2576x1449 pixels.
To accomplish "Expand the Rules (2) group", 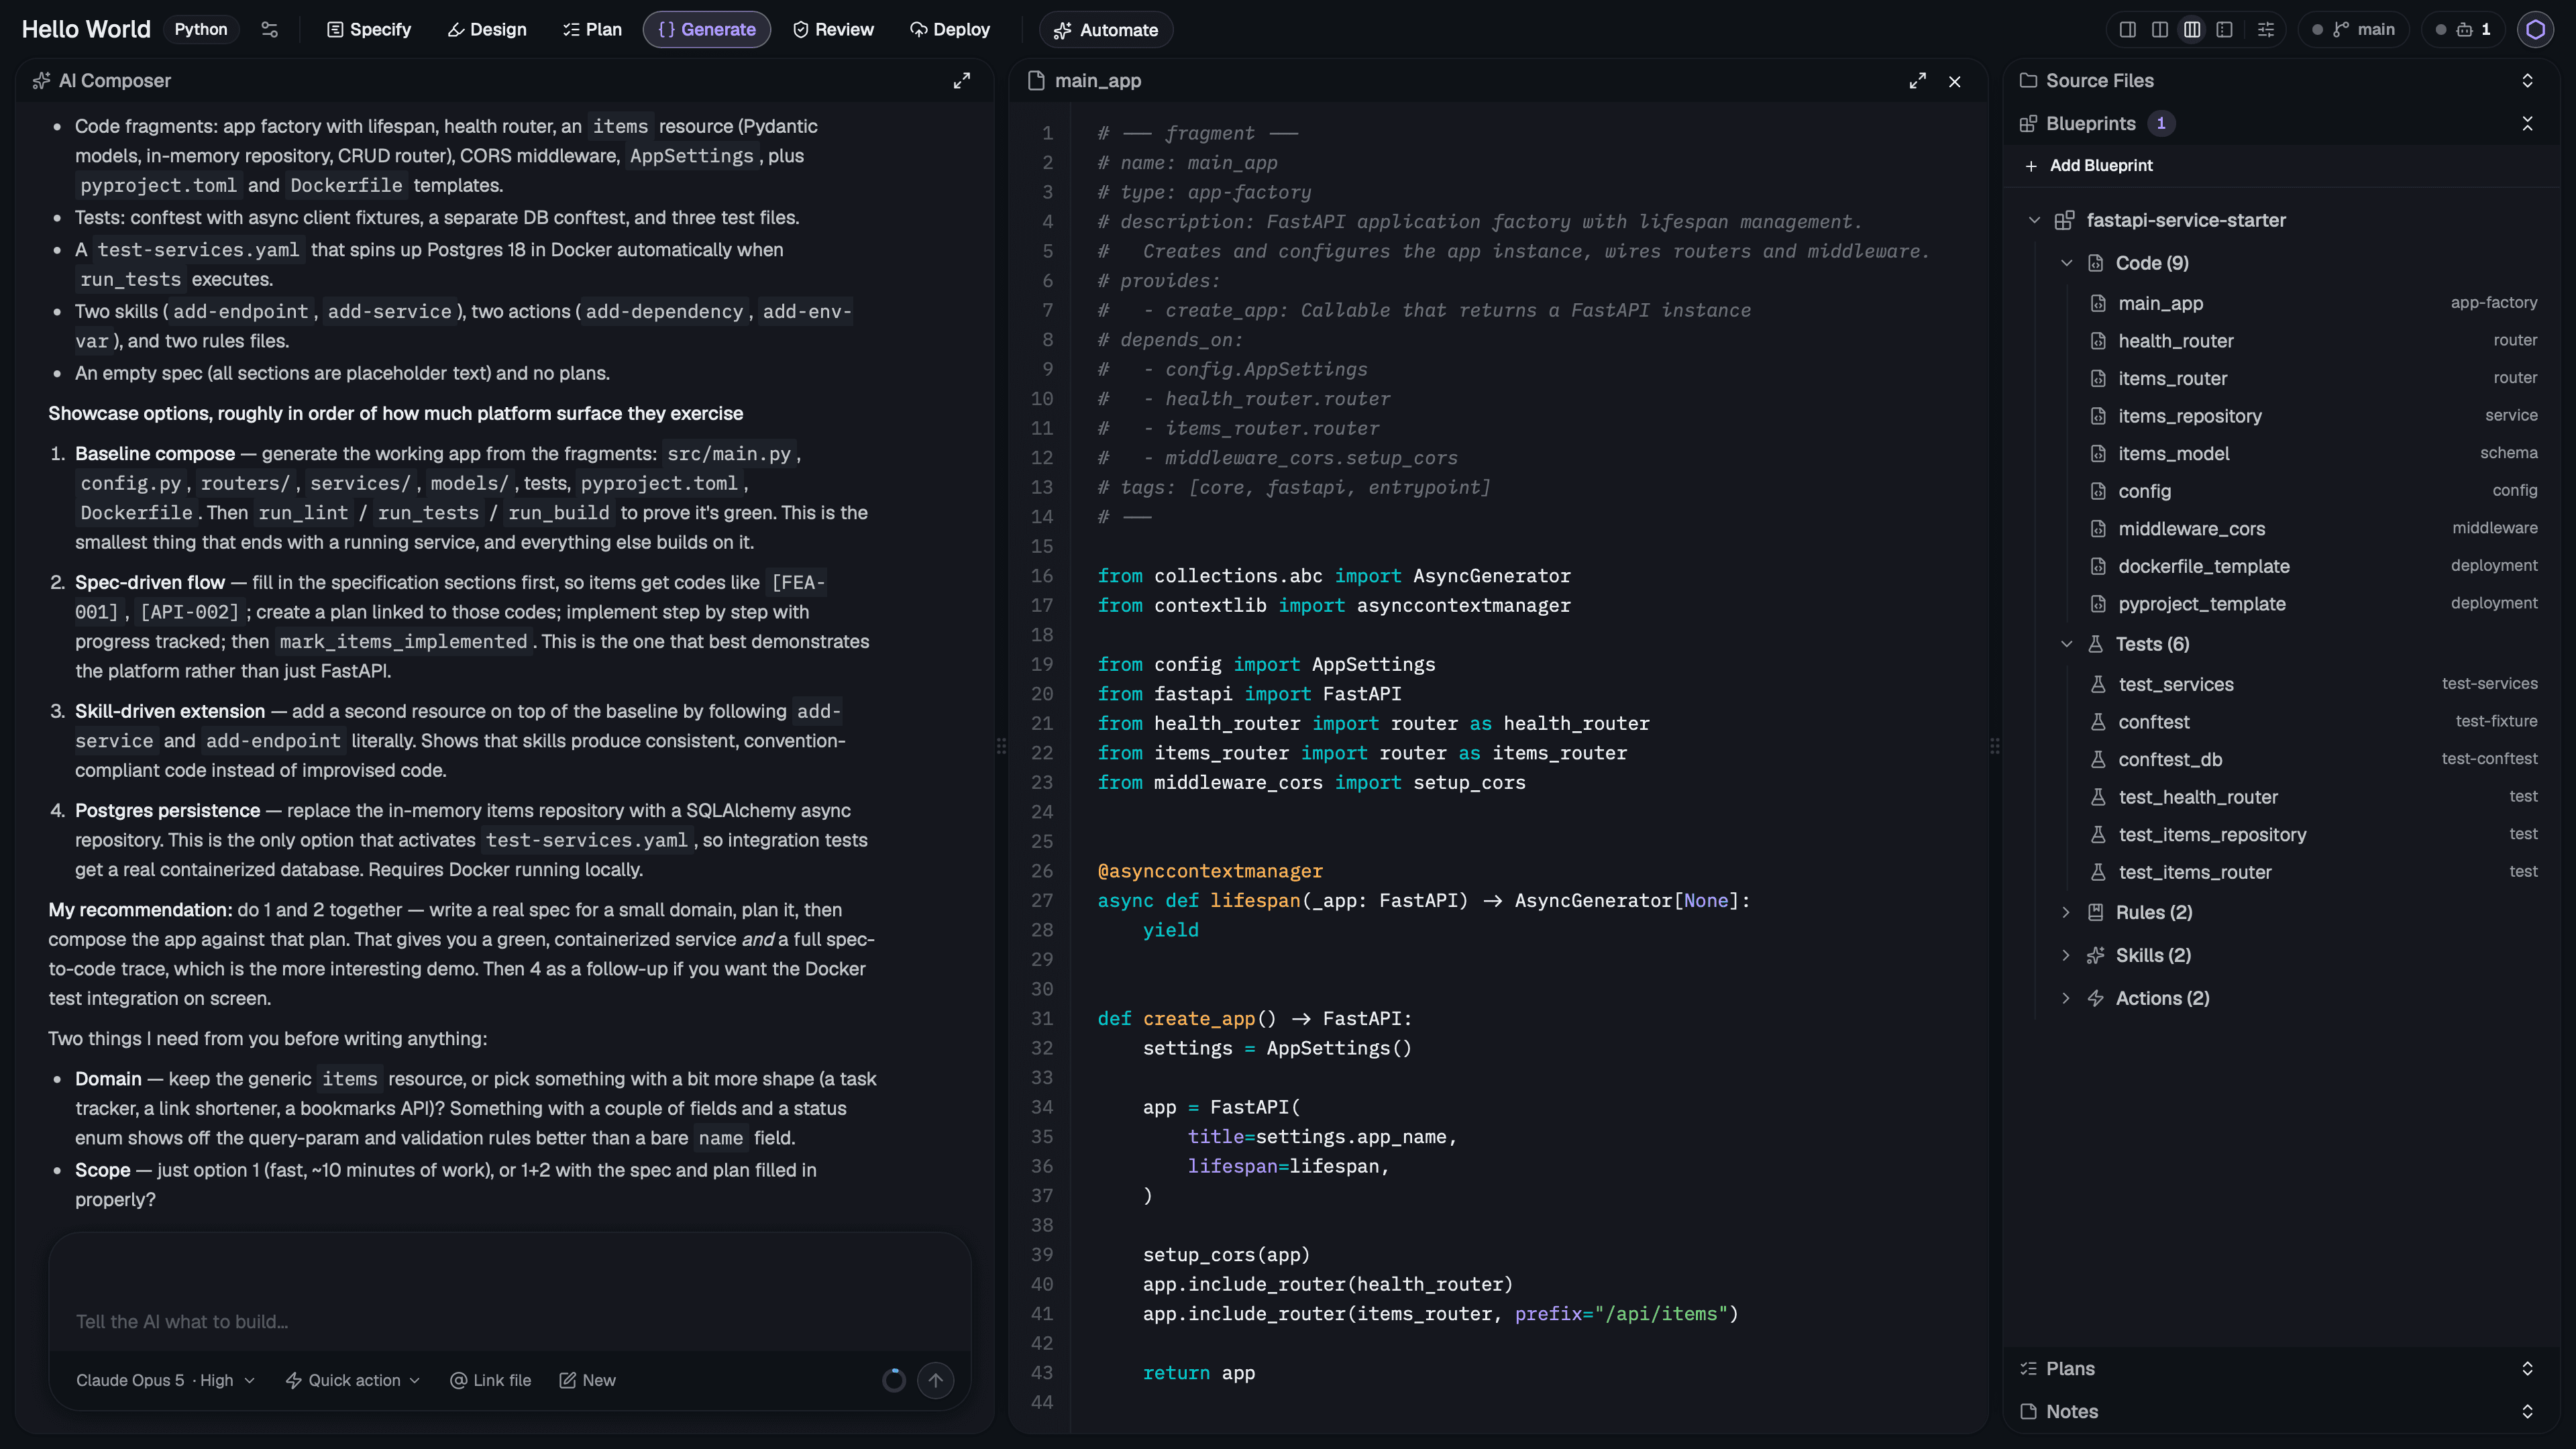I will [2067, 912].
